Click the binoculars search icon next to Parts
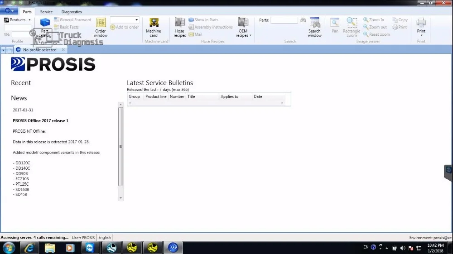Image resolution: width=453 pixels, height=254 pixels. tap(303, 20)
